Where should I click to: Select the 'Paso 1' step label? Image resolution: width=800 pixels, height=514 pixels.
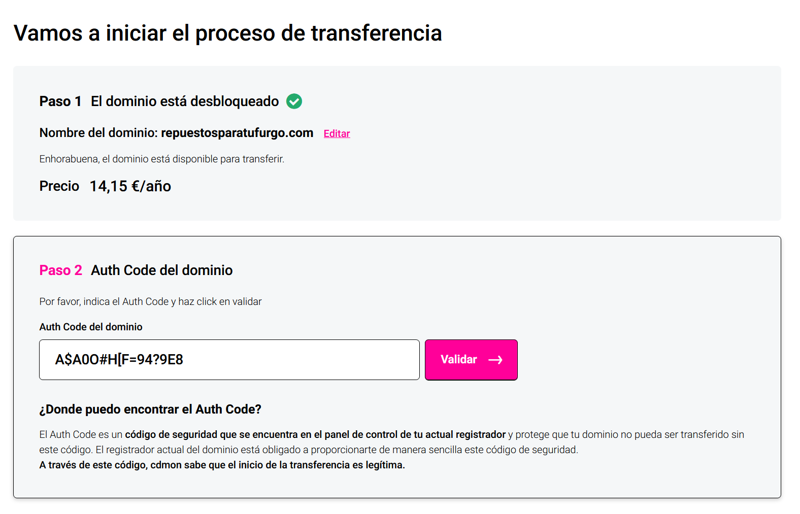click(x=60, y=101)
